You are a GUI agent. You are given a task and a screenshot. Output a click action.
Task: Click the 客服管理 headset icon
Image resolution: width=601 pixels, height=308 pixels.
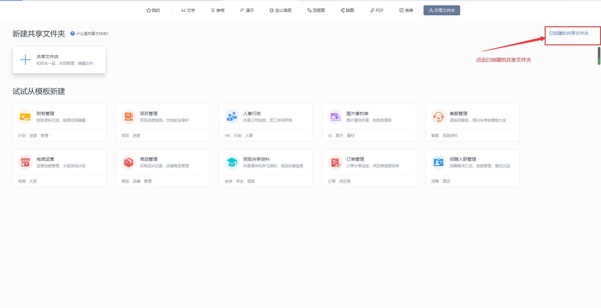tap(439, 117)
